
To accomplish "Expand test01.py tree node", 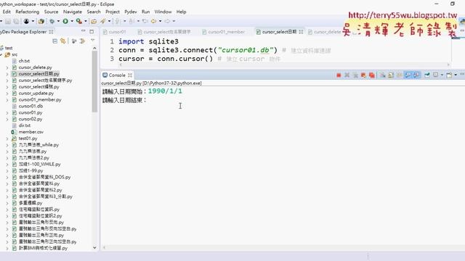I will [x=7, y=138].
